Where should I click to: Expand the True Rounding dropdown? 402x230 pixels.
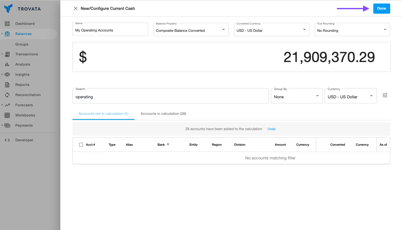[x=385, y=29]
